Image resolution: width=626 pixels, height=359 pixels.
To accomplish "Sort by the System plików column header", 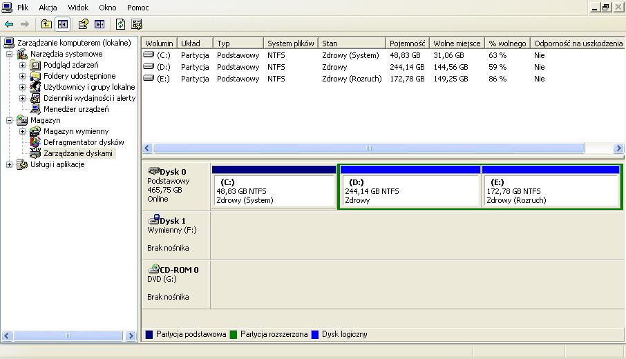I will tap(291, 43).
